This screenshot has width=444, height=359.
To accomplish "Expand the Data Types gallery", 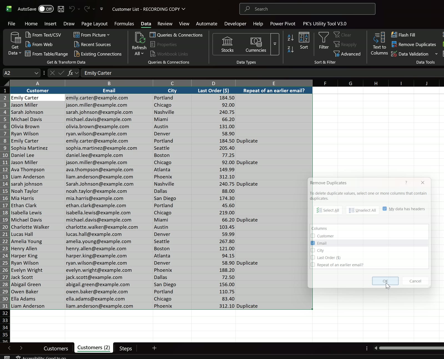I will (275, 44).
